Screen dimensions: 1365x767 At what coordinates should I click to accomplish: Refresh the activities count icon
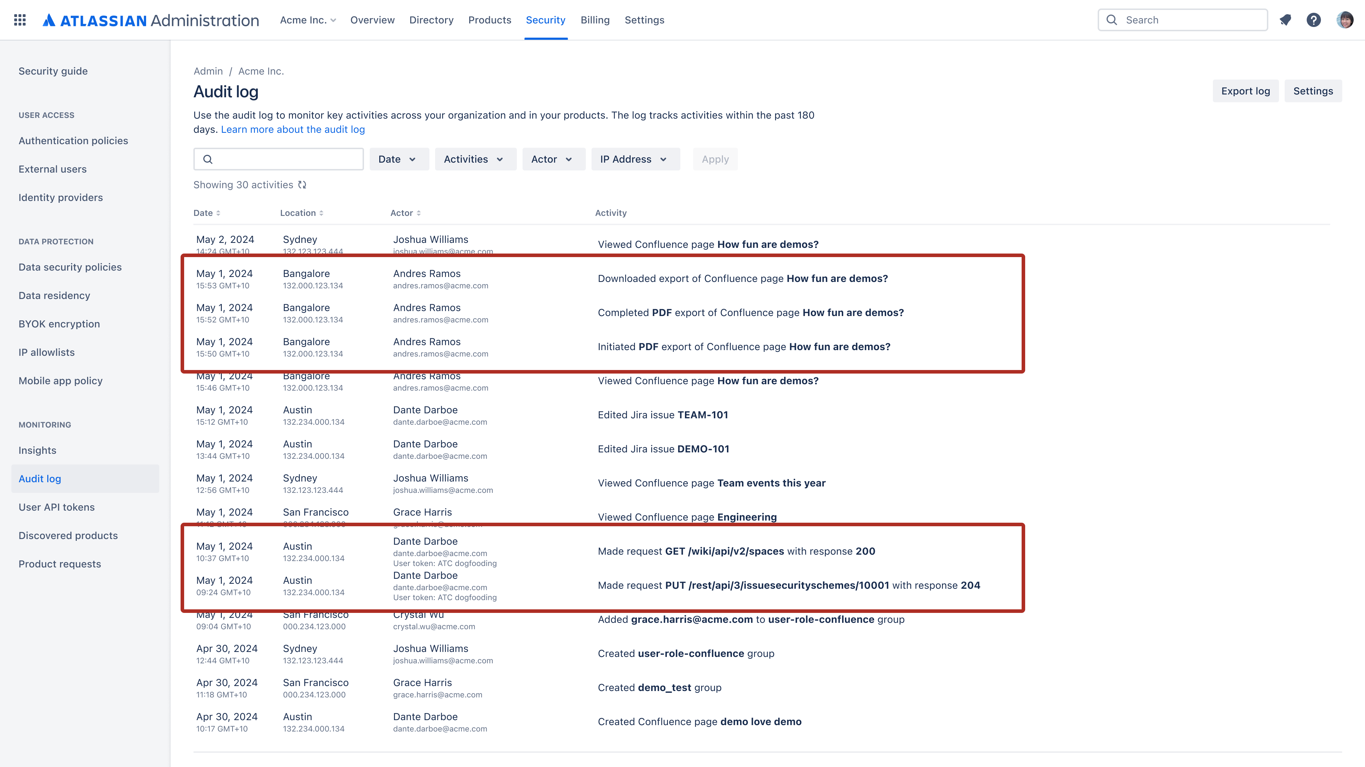pyautogui.click(x=302, y=185)
